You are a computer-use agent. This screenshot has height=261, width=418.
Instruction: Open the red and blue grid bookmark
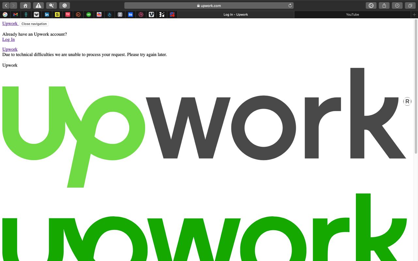click(172, 14)
